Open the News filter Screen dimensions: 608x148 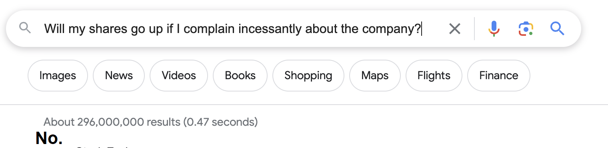click(119, 76)
